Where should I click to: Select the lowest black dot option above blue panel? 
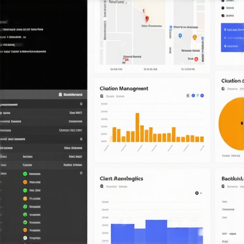(223, 15)
